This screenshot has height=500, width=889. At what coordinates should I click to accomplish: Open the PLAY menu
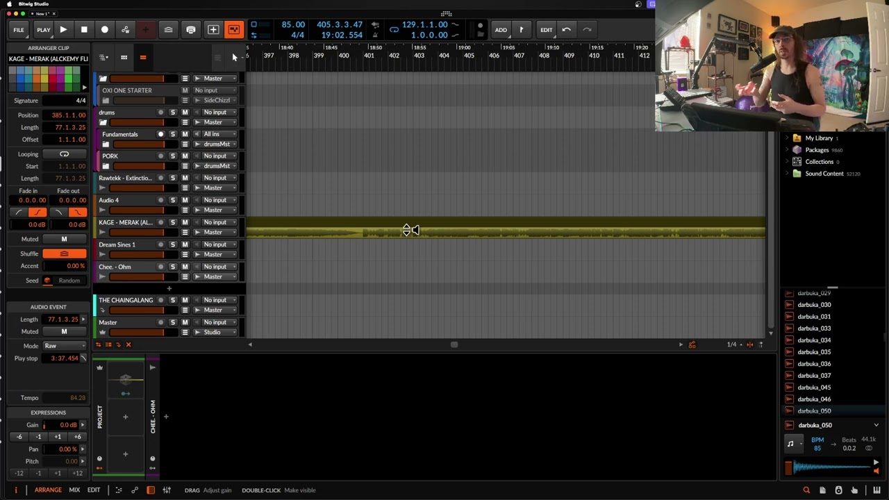43,30
